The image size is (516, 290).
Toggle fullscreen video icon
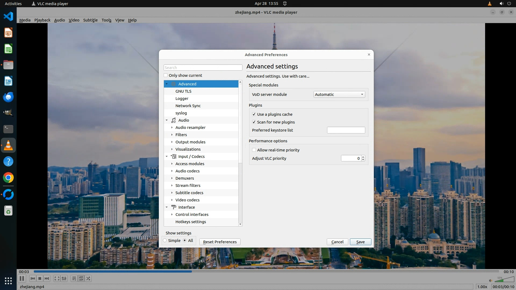[x=57, y=278]
